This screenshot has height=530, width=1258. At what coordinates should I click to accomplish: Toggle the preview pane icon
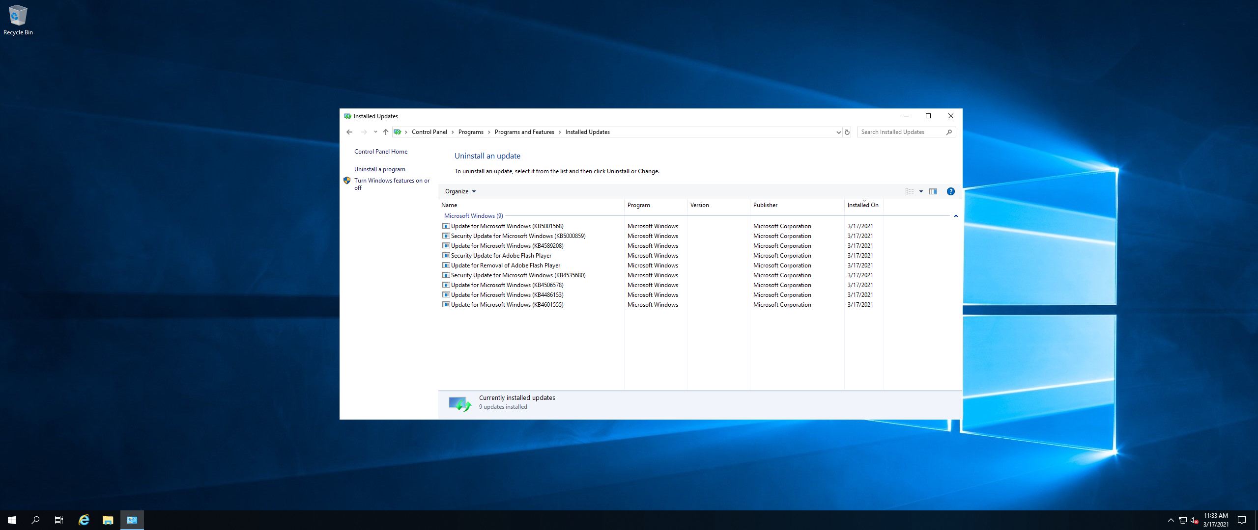[933, 191]
